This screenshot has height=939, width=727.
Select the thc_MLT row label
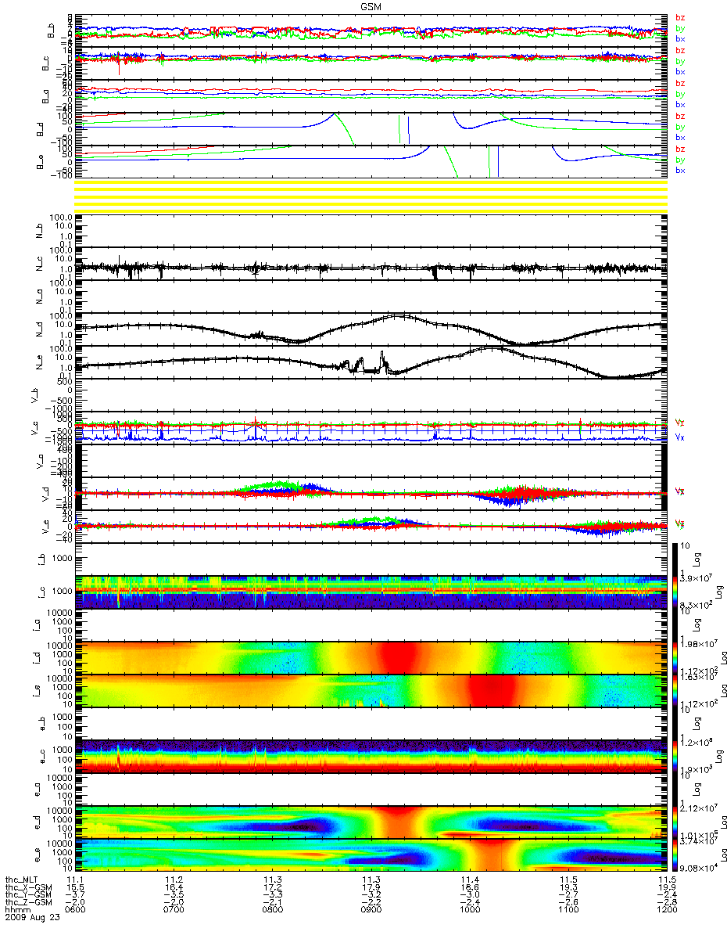tap(21, 880)
